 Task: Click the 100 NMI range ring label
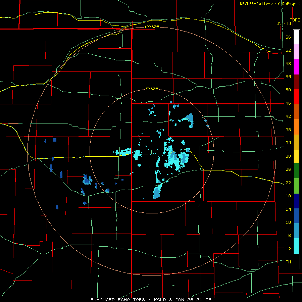click(x=152, y=27)
